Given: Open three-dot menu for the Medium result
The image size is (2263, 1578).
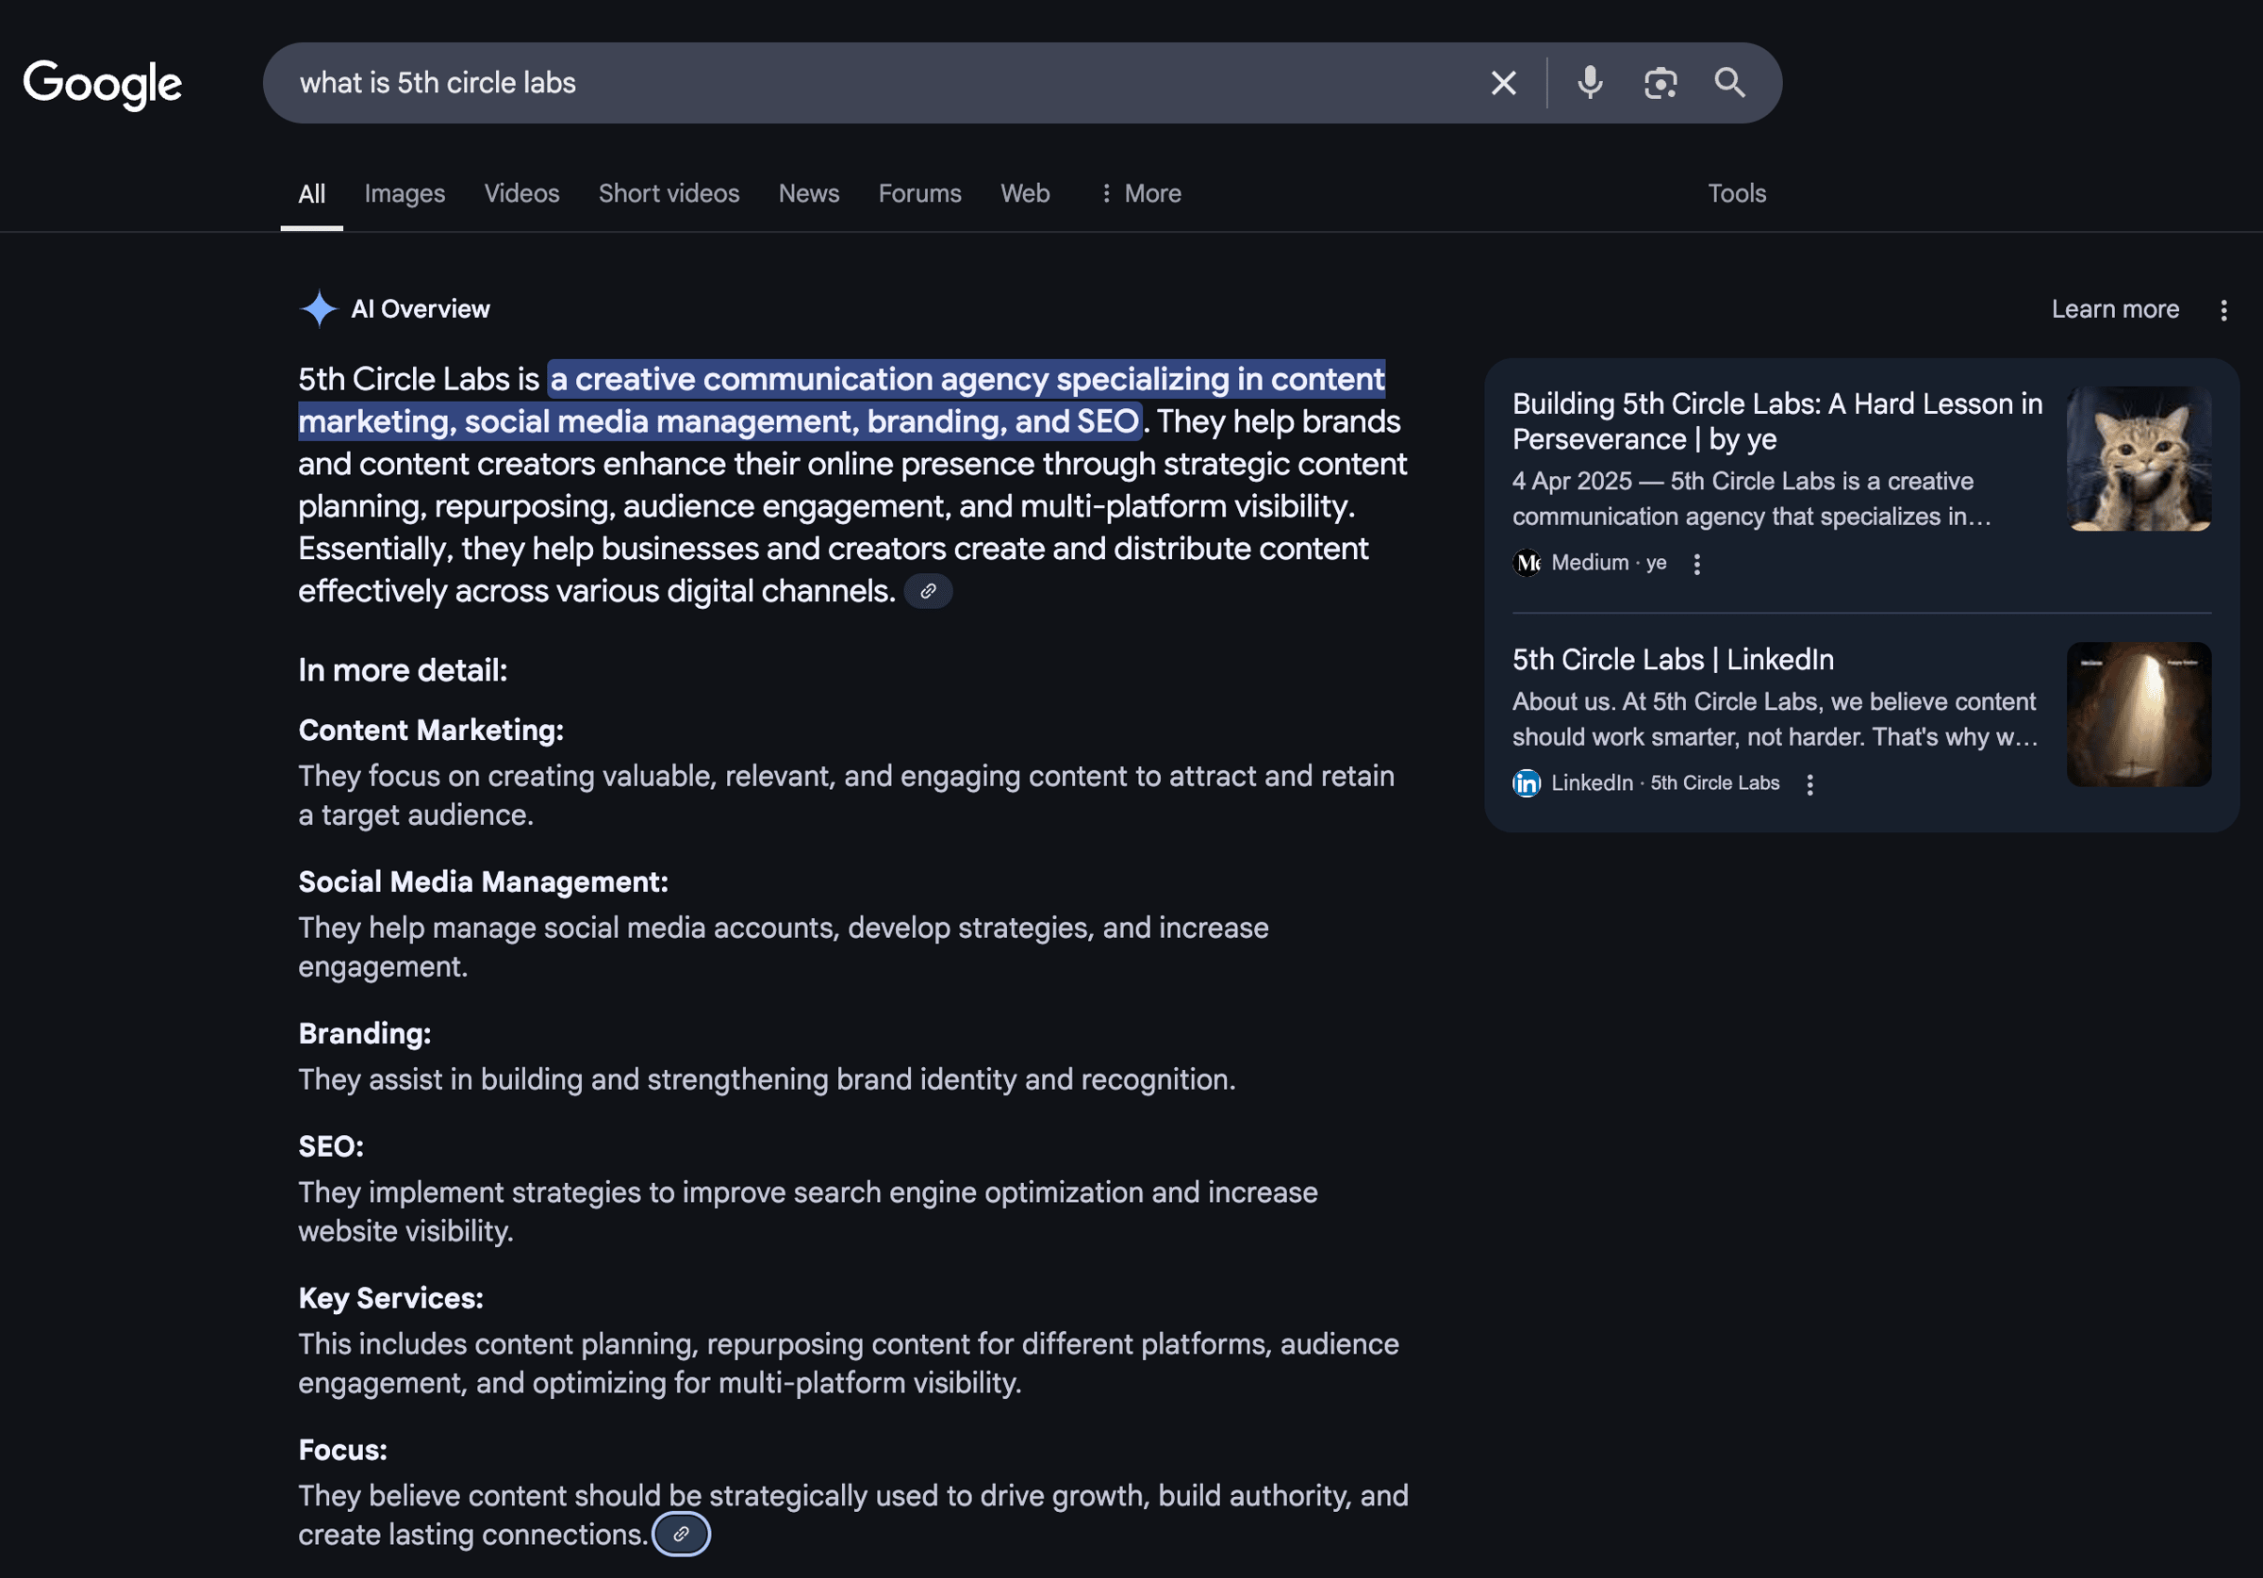Looking at the screenshot, I should (x=1696, y=564).
